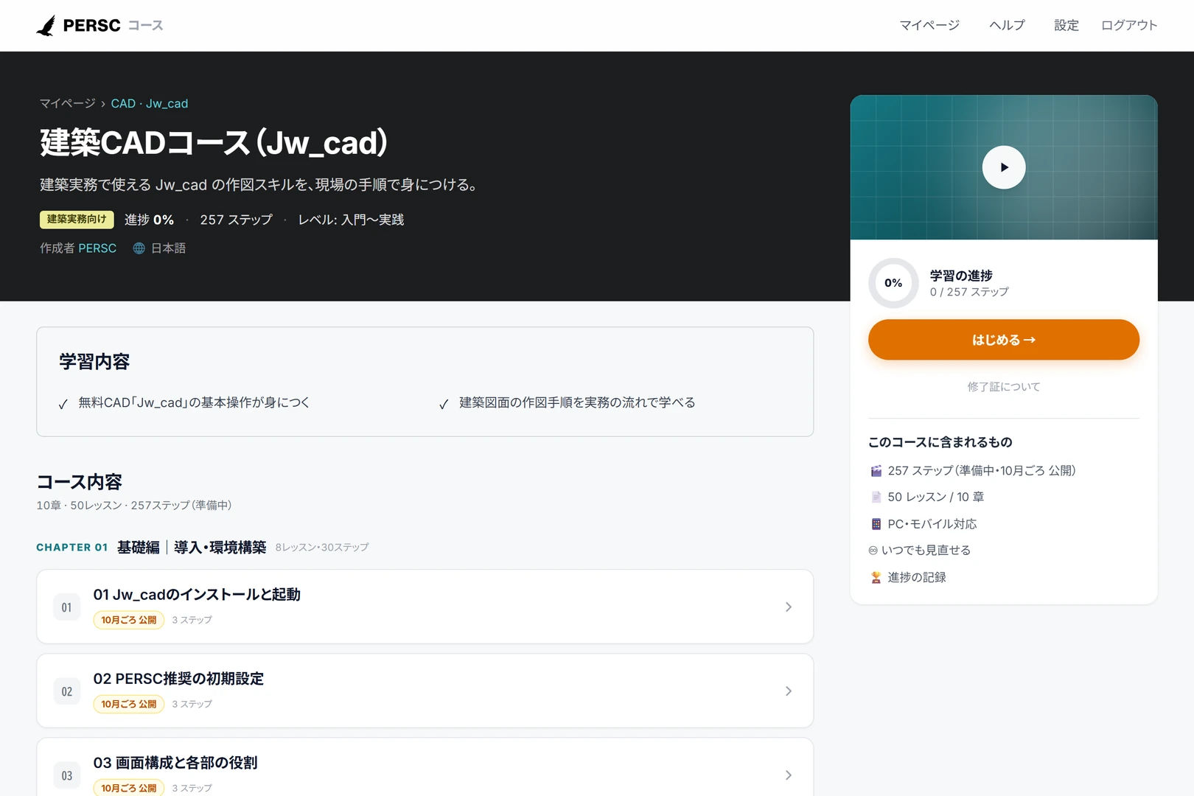Click the course preview thumbnail image
The width and height of the screenshot is (1194, 796).
click(x=1004, y=167)
